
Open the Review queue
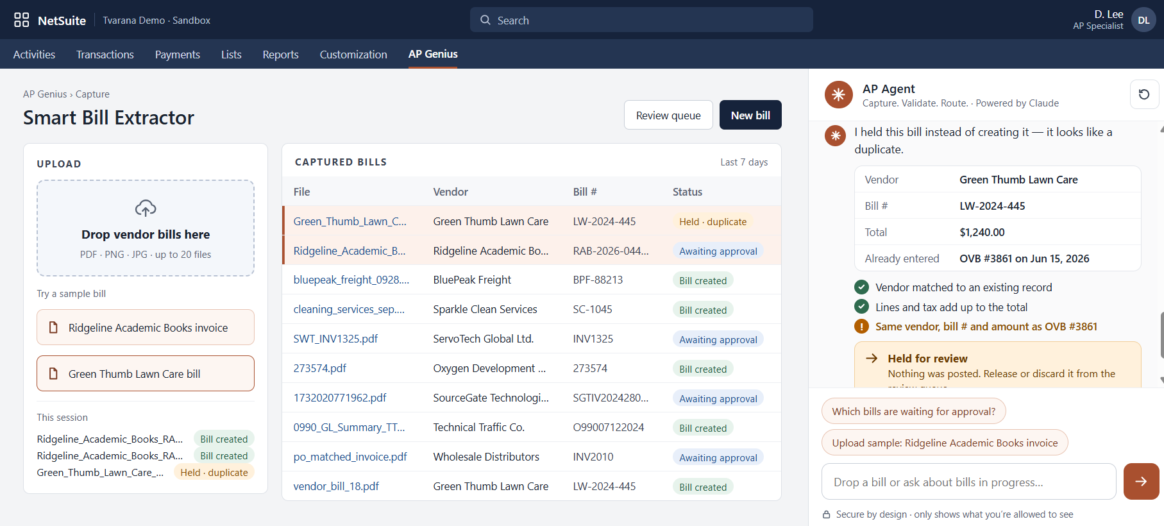coord(668,115)
